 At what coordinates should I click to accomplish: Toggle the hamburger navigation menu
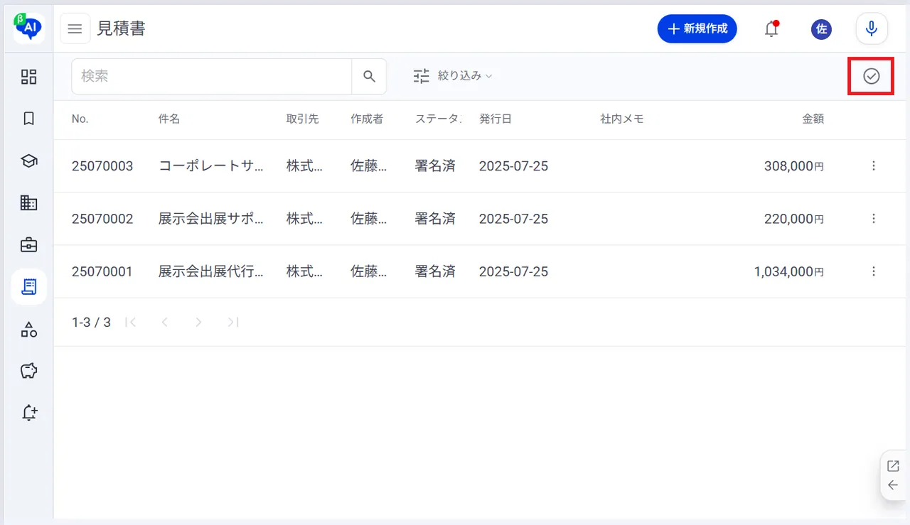coord(75,29)
